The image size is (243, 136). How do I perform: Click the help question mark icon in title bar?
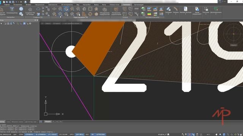point(223,2)
